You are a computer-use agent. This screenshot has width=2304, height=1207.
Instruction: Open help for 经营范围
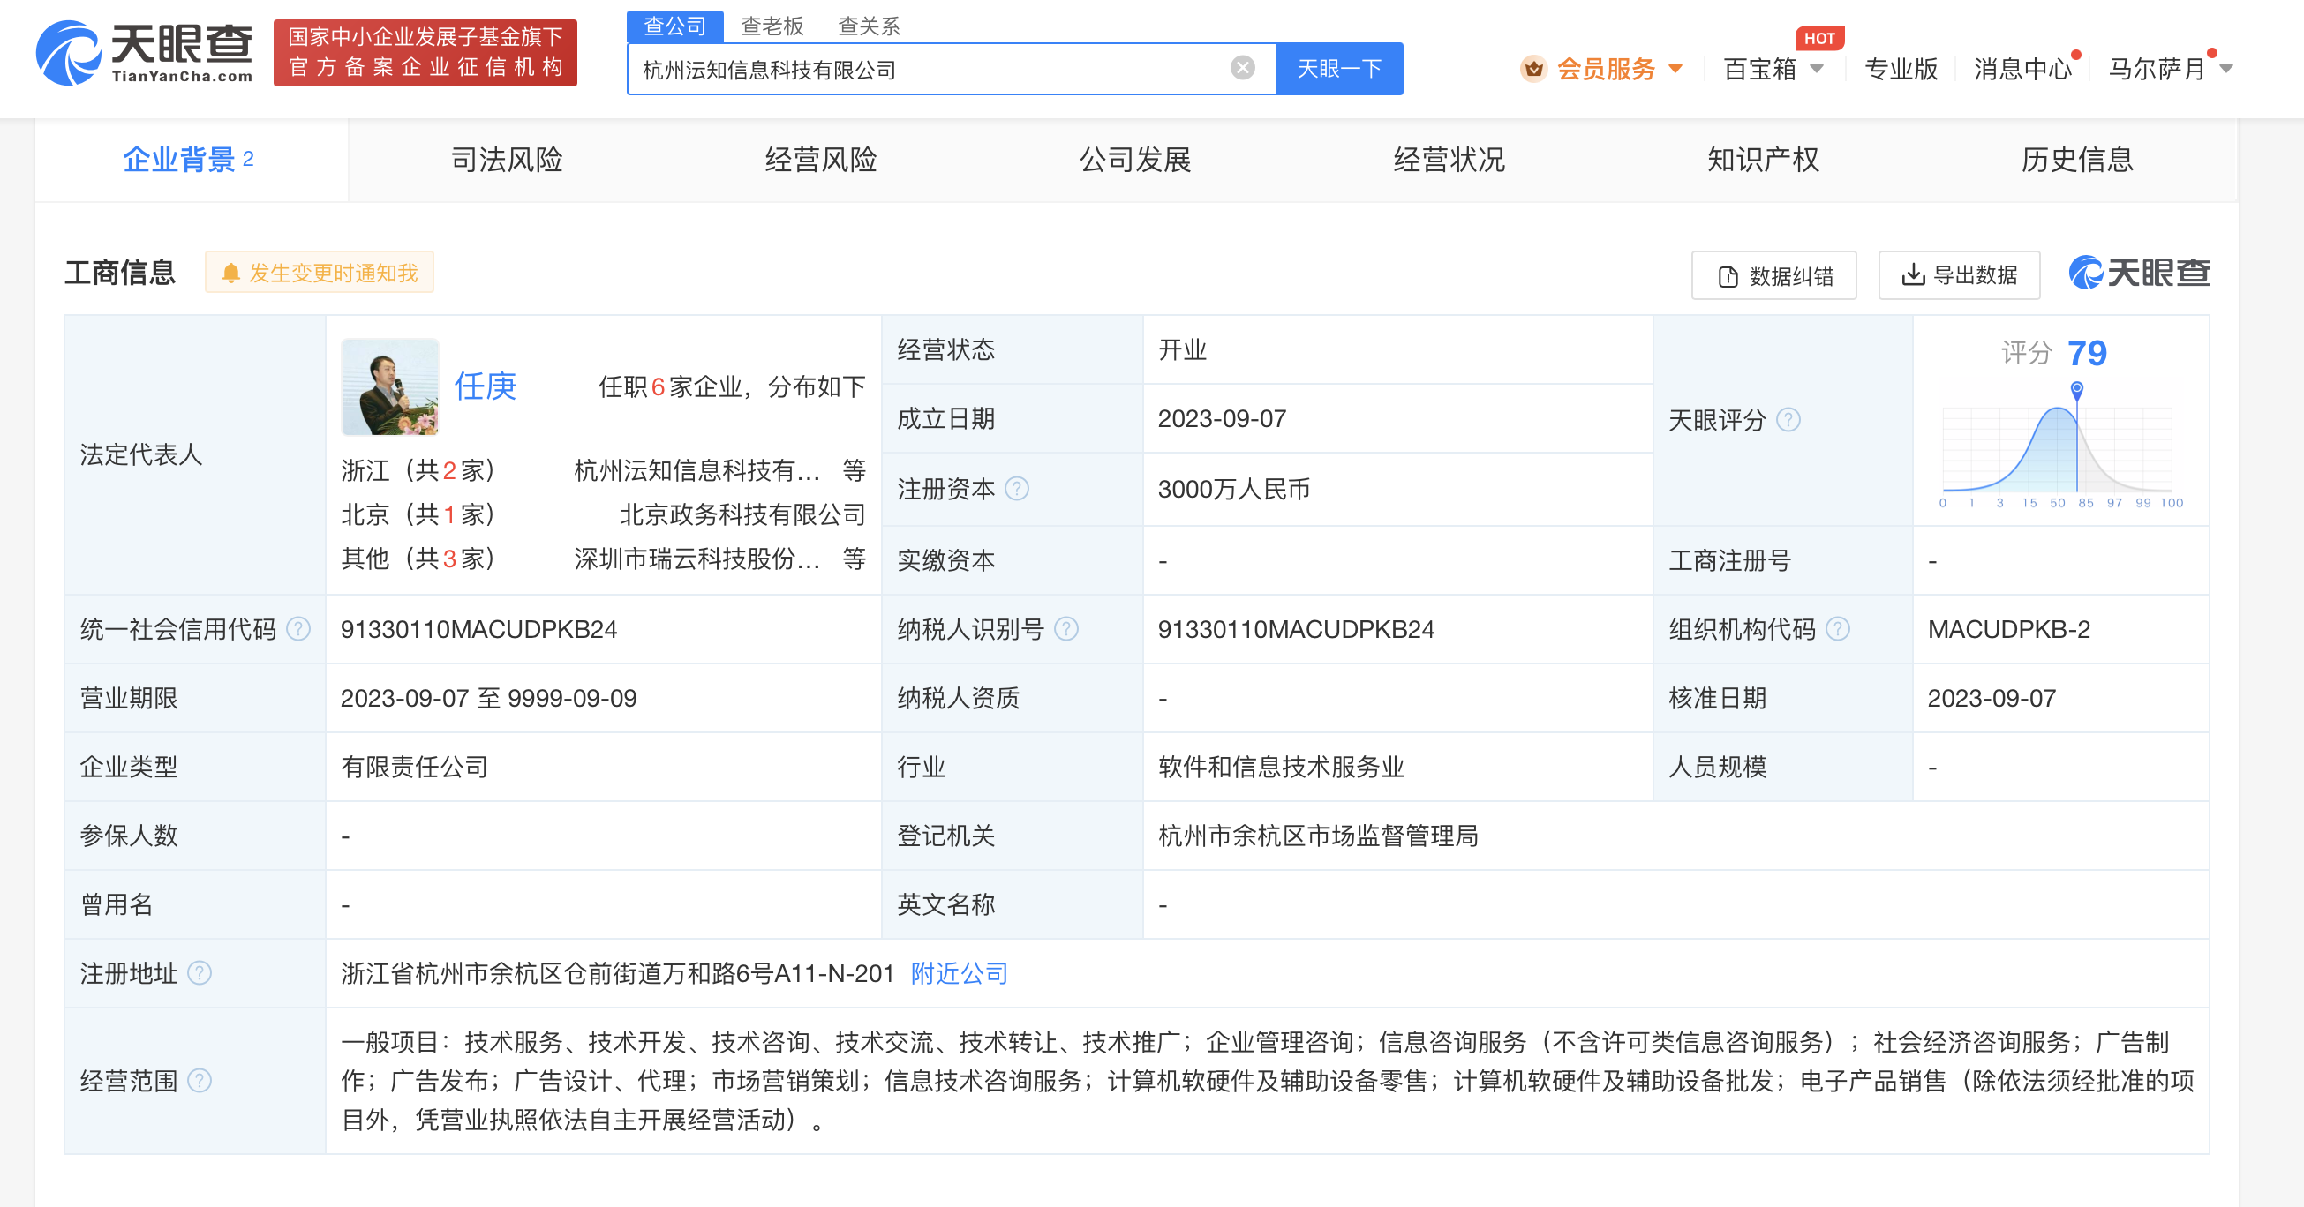pyautogui.click(x=200, y=1081)
